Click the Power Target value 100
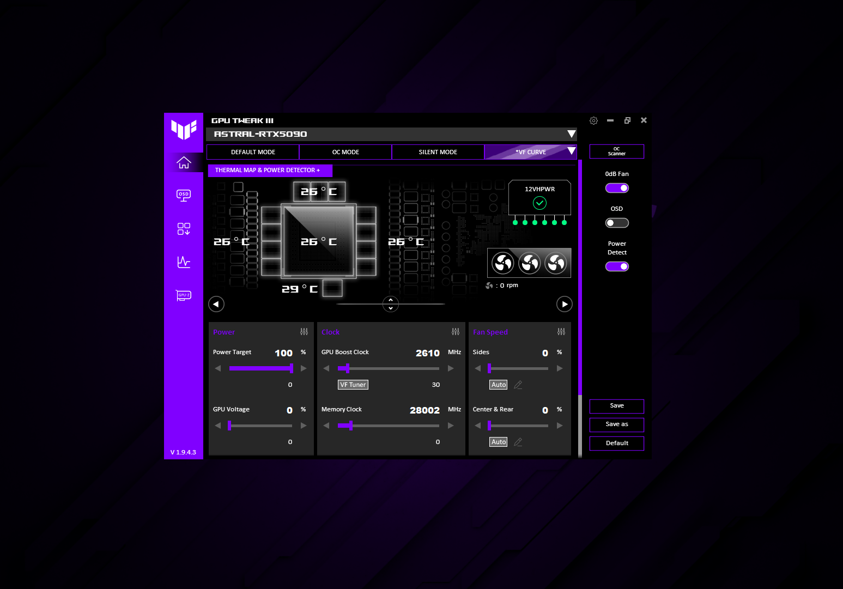The width and height of the screenshot is (843, 589). tap(283, 353)
